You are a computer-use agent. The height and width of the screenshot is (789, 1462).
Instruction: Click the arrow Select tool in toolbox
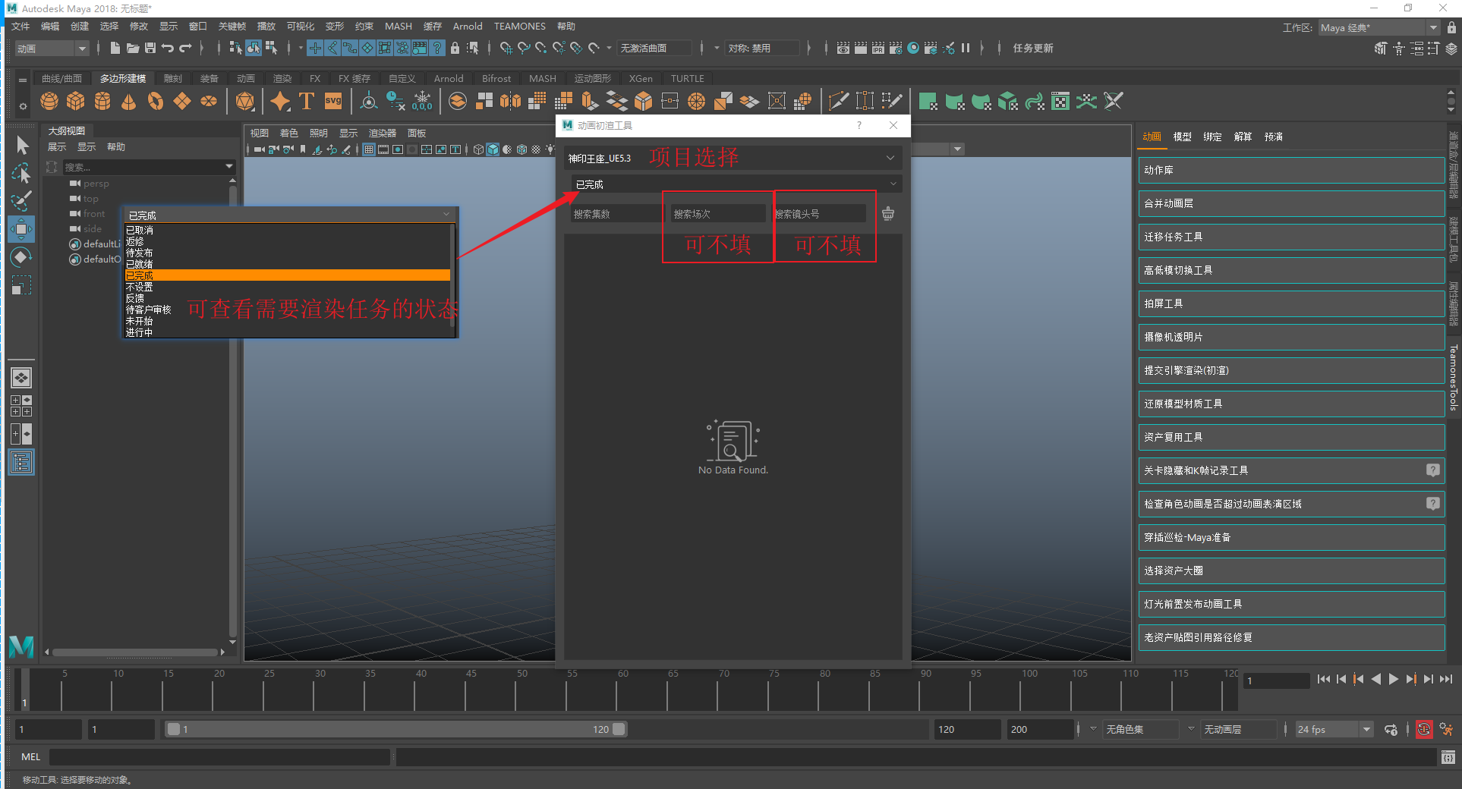click(x=21, y=145)
